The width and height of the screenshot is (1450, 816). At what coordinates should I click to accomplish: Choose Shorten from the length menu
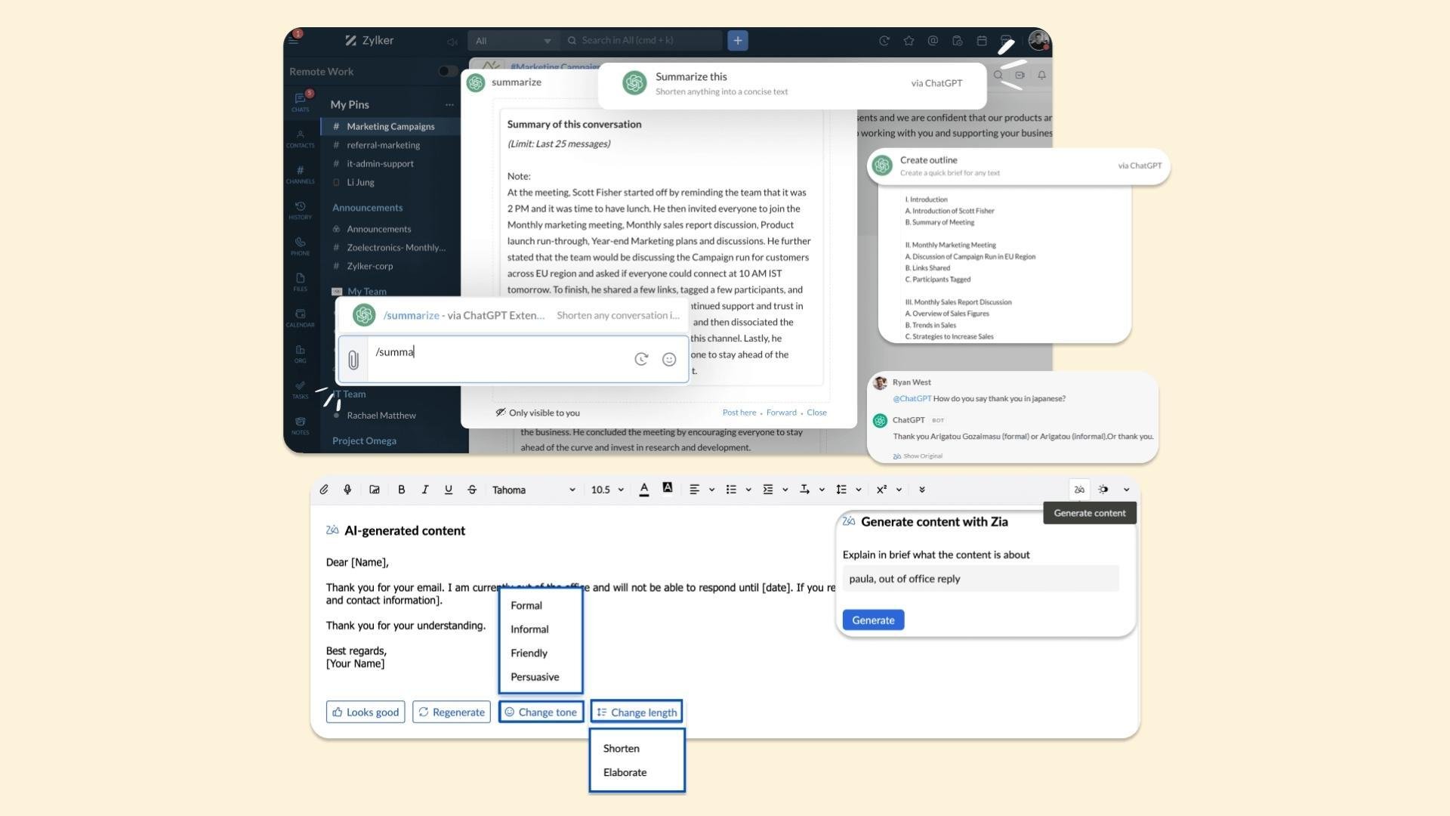tap(621, 748)
